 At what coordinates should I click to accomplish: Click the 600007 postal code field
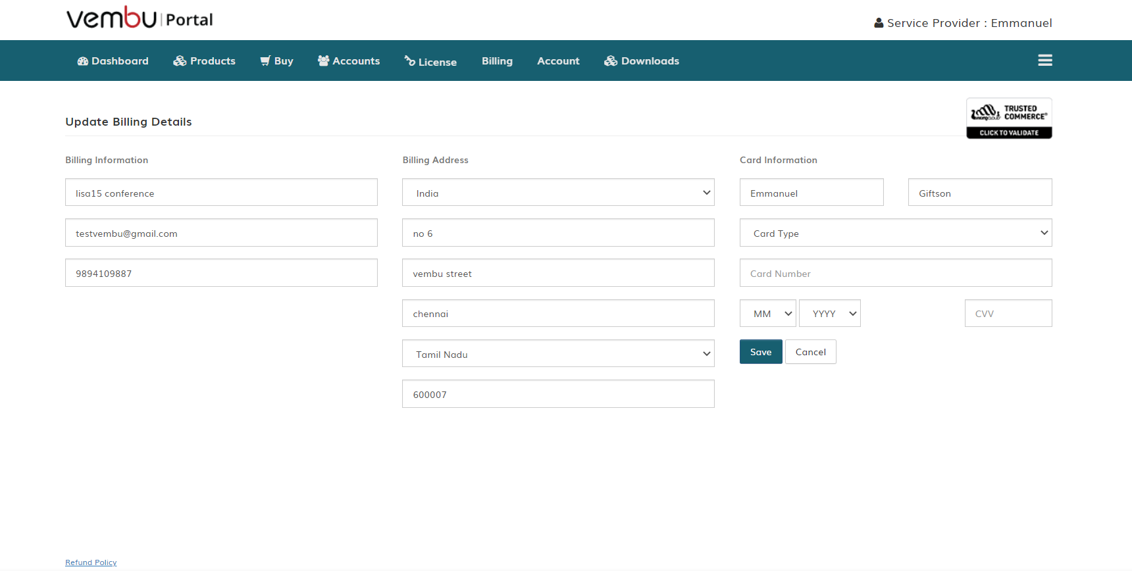click(x=558, y=394)
